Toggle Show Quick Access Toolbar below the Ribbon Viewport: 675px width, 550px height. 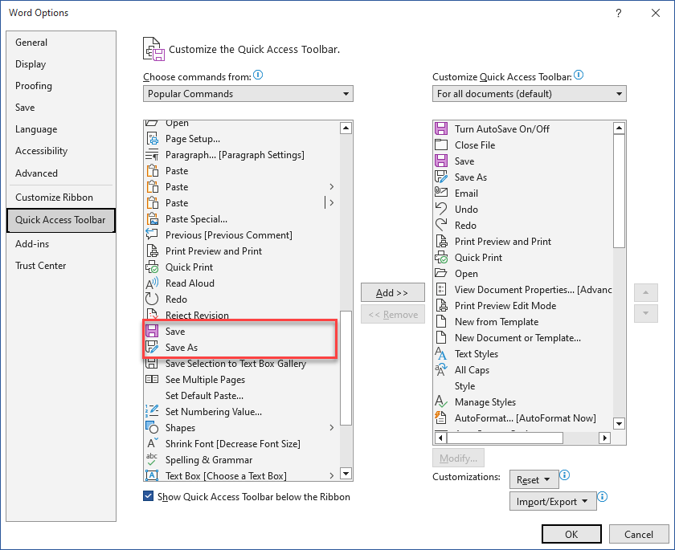148,496
